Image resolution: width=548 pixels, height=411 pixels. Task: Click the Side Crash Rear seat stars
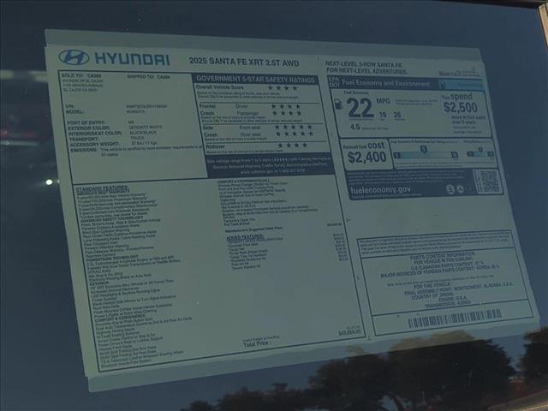pyautogui.click(x=295, y=134)
